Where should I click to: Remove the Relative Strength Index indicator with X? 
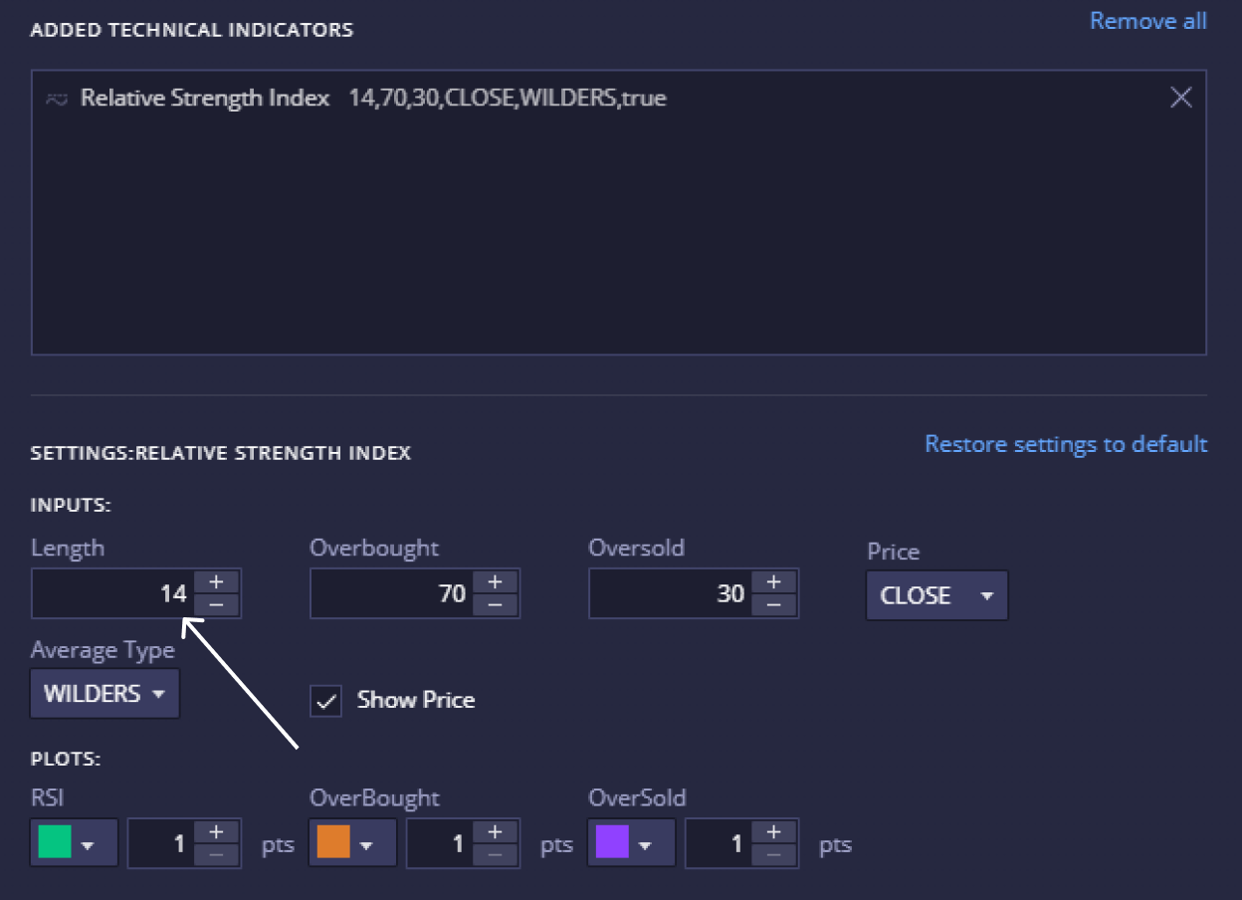point(1180,98)
